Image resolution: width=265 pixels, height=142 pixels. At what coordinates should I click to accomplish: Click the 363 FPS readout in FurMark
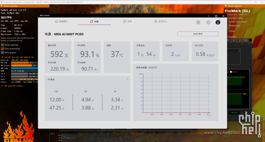click(x=6, y=17)
